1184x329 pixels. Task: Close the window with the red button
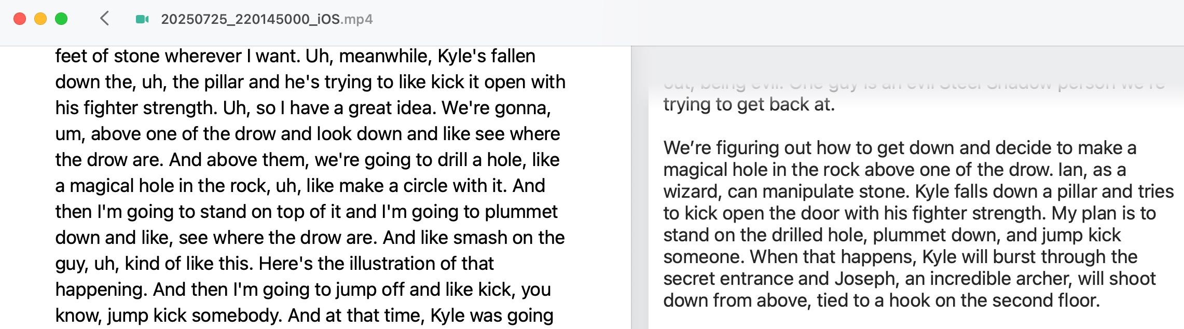[x=20, y=19]
